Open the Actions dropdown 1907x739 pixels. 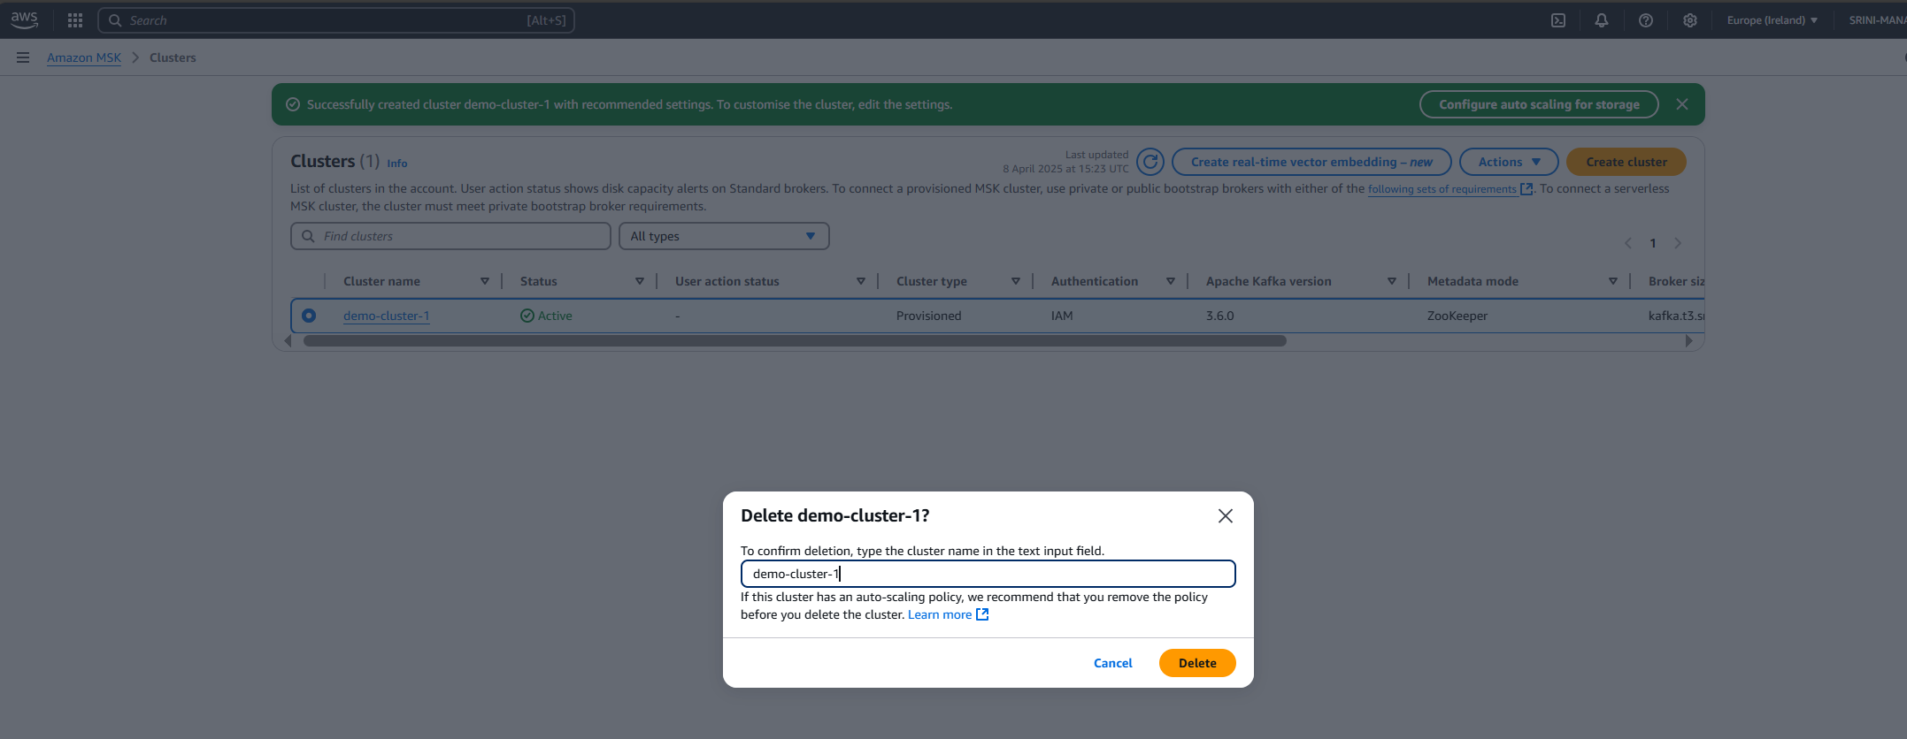pyautogui.click(x=1510, y=162)
